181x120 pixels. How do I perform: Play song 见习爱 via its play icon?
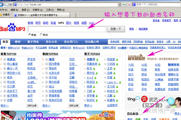[5, 86]
